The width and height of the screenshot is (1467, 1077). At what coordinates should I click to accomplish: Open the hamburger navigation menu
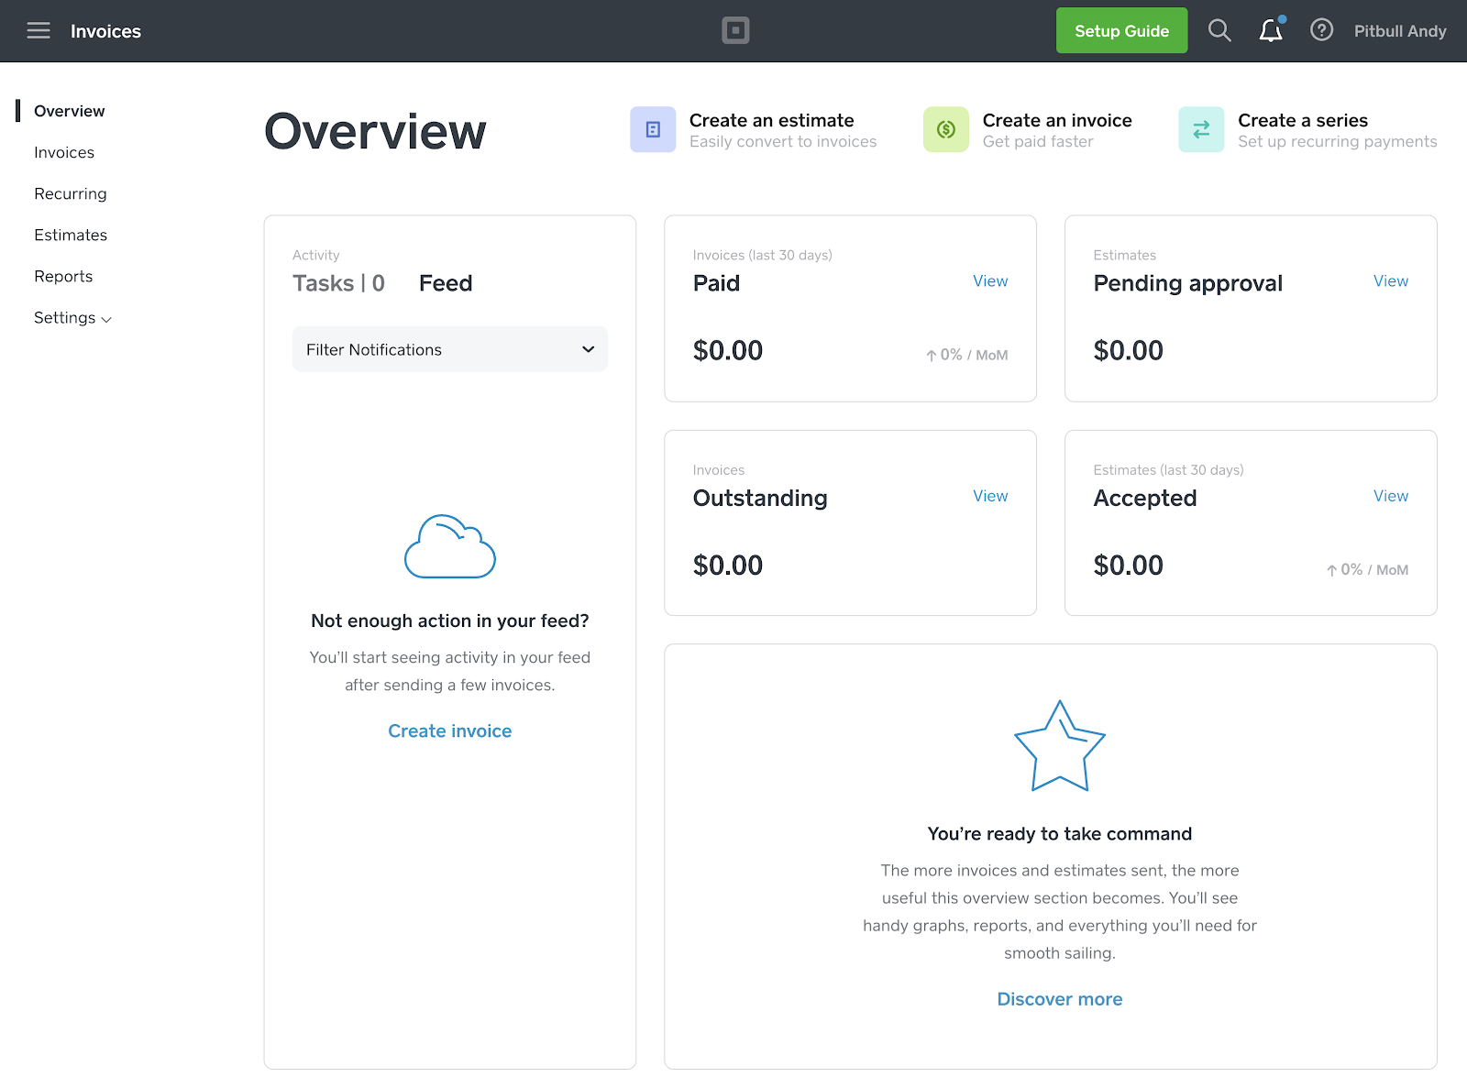click(39, 31)
